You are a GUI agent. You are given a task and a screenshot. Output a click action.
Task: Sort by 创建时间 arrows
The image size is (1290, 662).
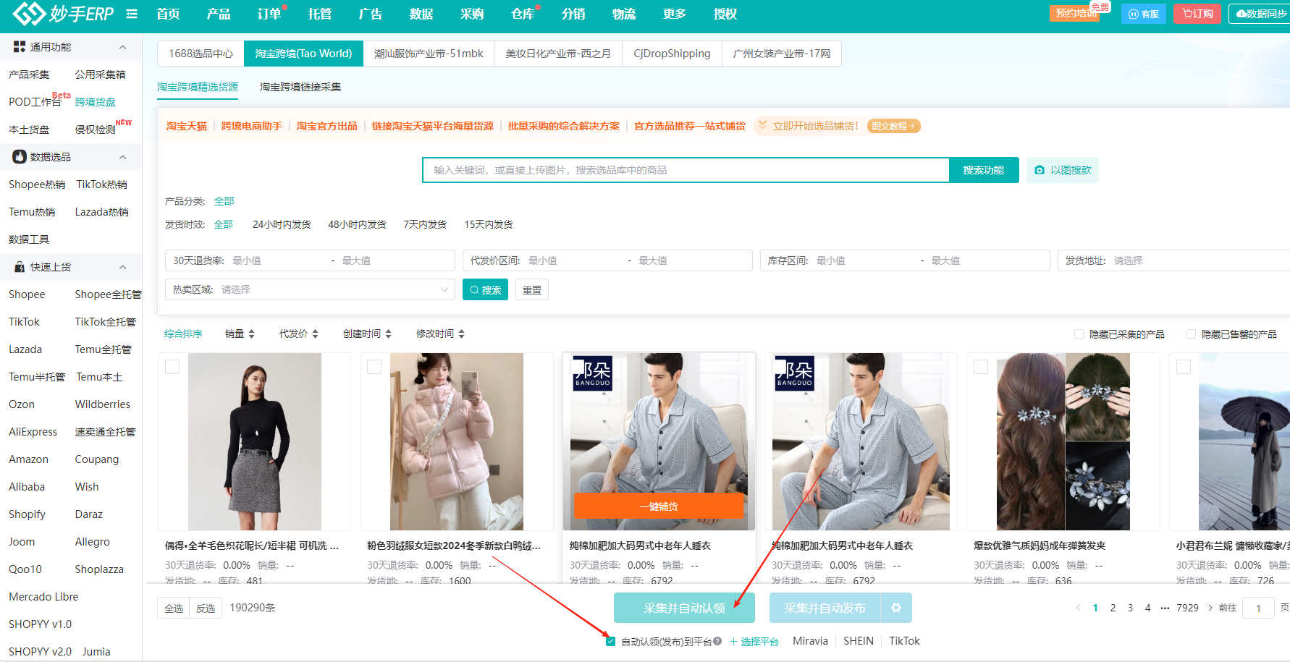(388, 334)
